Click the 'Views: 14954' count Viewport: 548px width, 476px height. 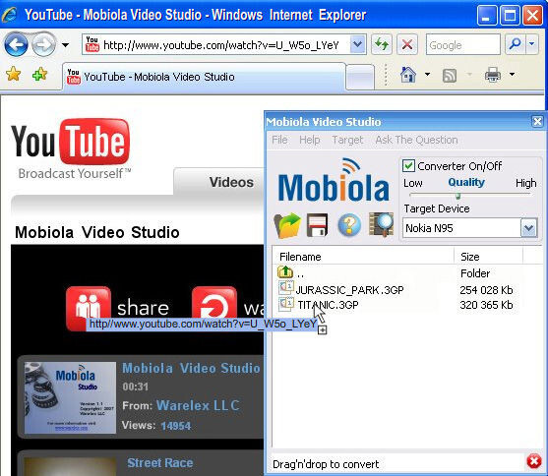156,426
